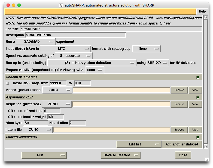213x168 pixels.
Task: Click View for hatom file
Action: tap(195, 130)
